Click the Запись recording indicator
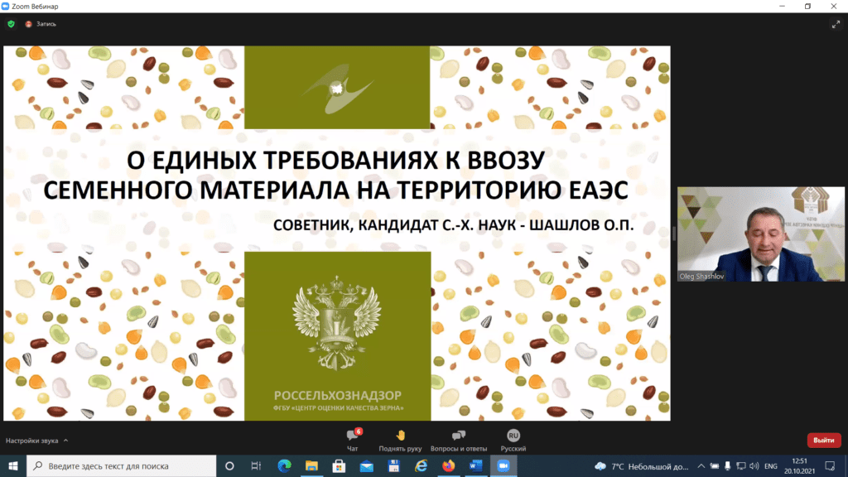Screen dimensions: 848x477 [x=41, y=24]
